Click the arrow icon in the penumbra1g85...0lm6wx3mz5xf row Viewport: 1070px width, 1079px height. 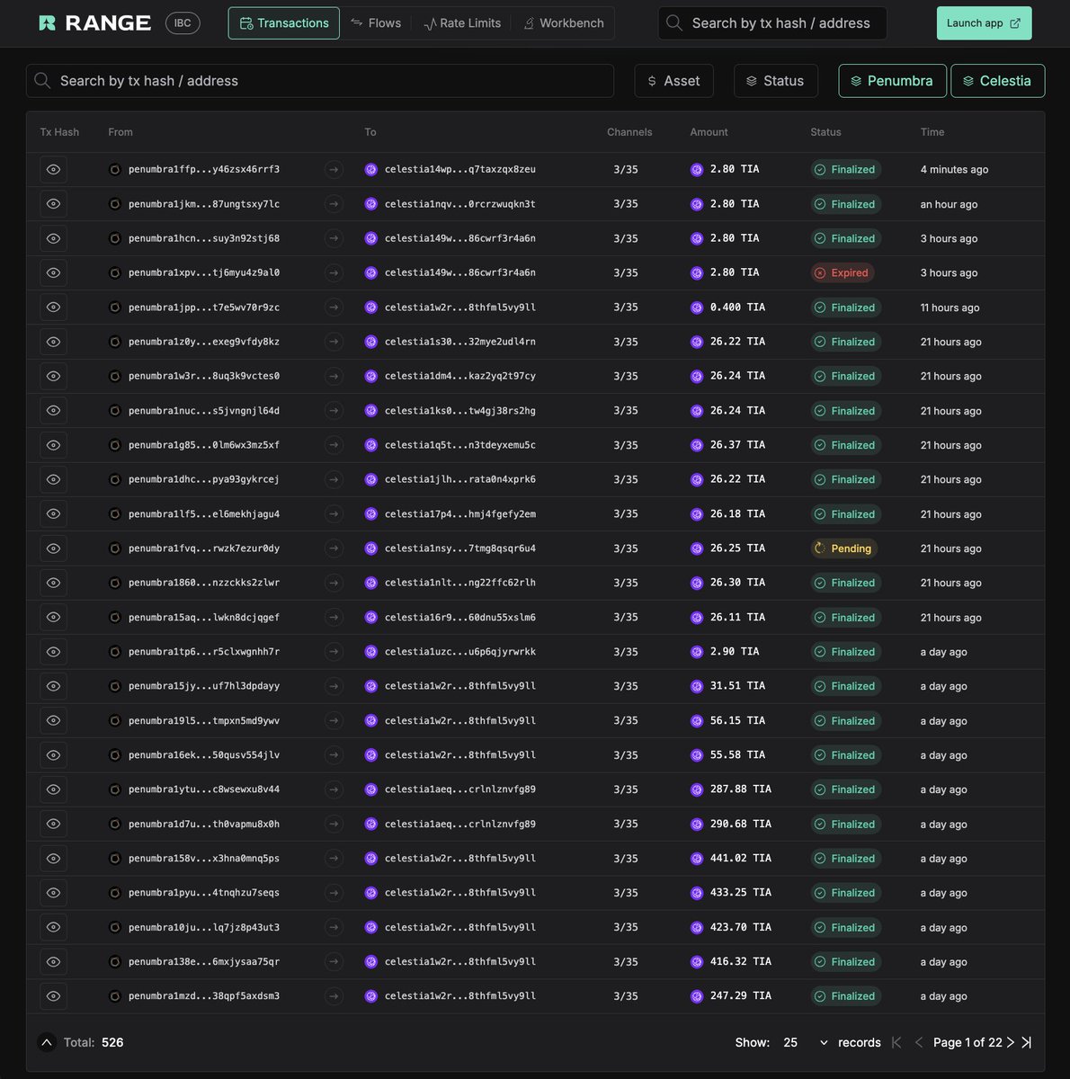[x=334, y=445]
